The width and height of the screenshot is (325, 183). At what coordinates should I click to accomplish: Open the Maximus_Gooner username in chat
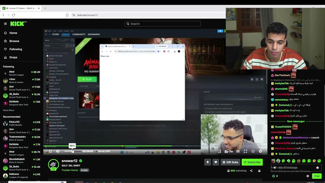(285, 148)
